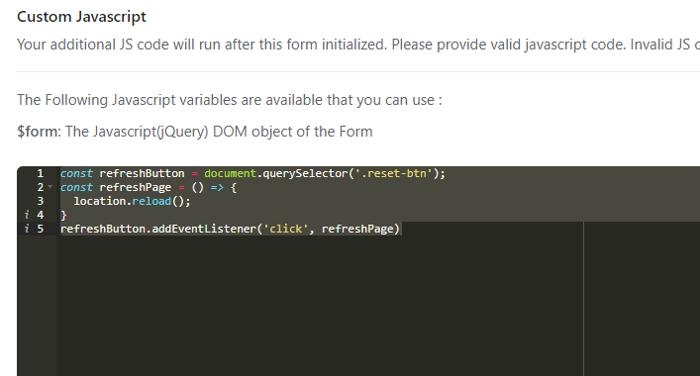Click line number 5 in the gutter

[41, 229]
